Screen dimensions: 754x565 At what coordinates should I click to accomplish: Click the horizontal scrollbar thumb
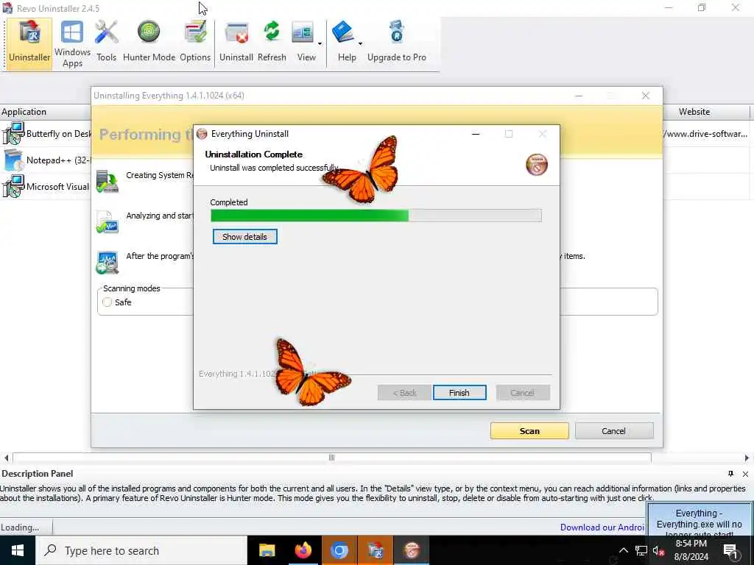pyautogui.click(x=332, y=458)
